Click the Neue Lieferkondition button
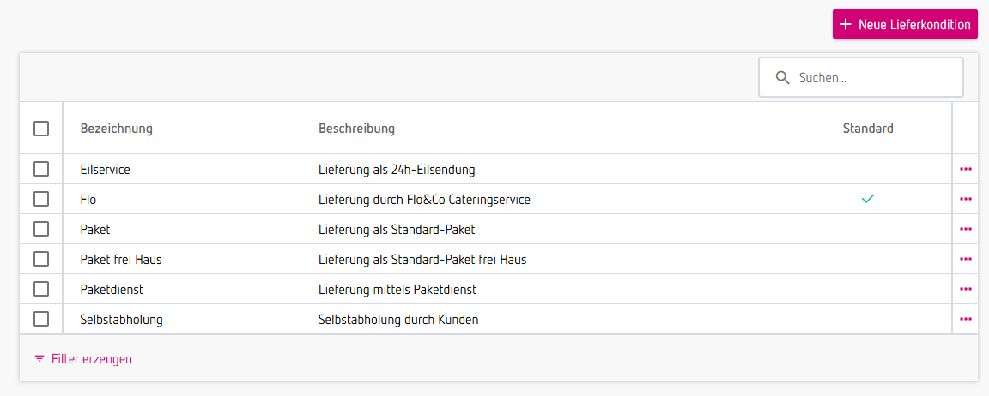 tap(905, 25)
